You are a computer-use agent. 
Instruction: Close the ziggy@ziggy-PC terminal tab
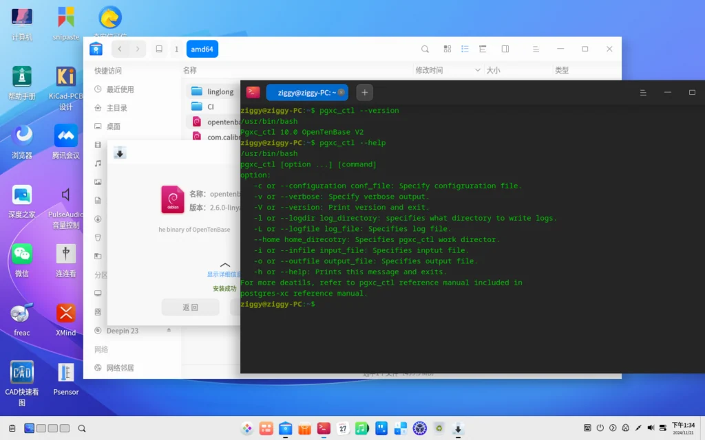click(341, 93)
